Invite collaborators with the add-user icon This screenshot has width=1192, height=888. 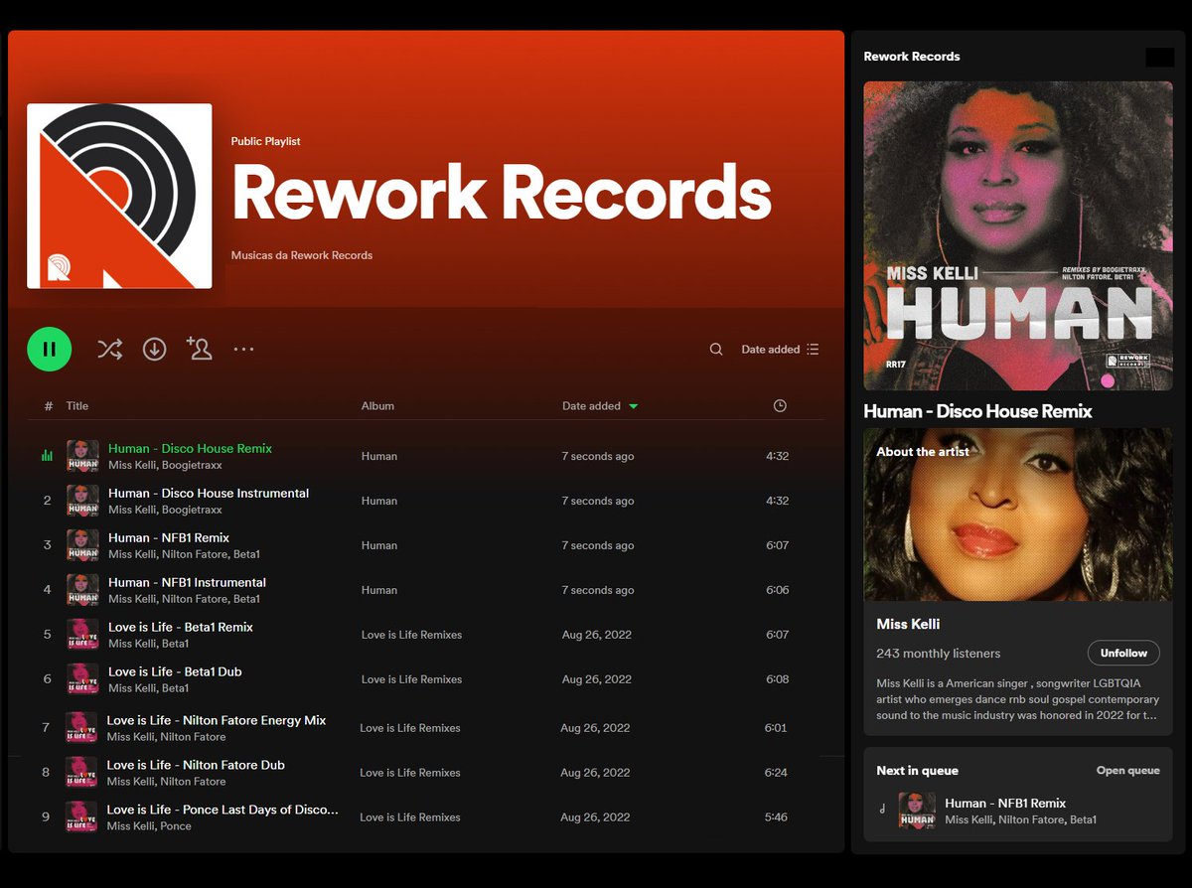pos(199,348)
